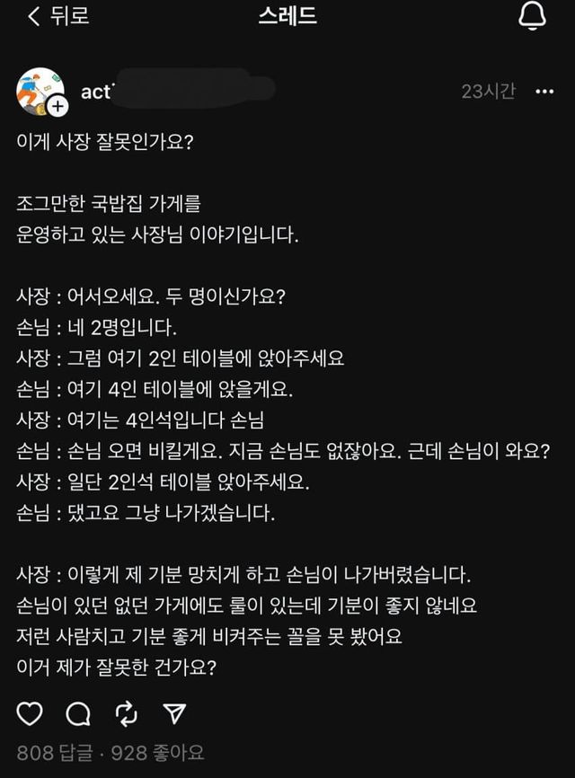575x778 pixels.
Task: Open the author's profile picture
Action: (39, 91)
